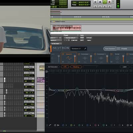This screenshot has width=133, height=133.
Task: Select EQ node 5 on the curve
Action: (116, 91)
